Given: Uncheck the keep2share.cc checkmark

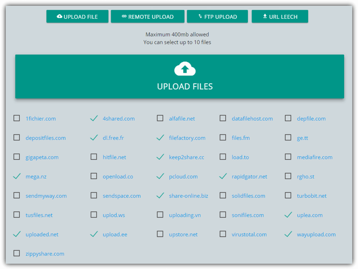Looking at the screenshot, I should tap(160, 157).
